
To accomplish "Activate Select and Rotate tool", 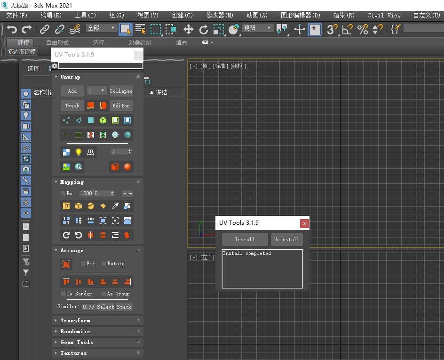I will pos(204,29).
